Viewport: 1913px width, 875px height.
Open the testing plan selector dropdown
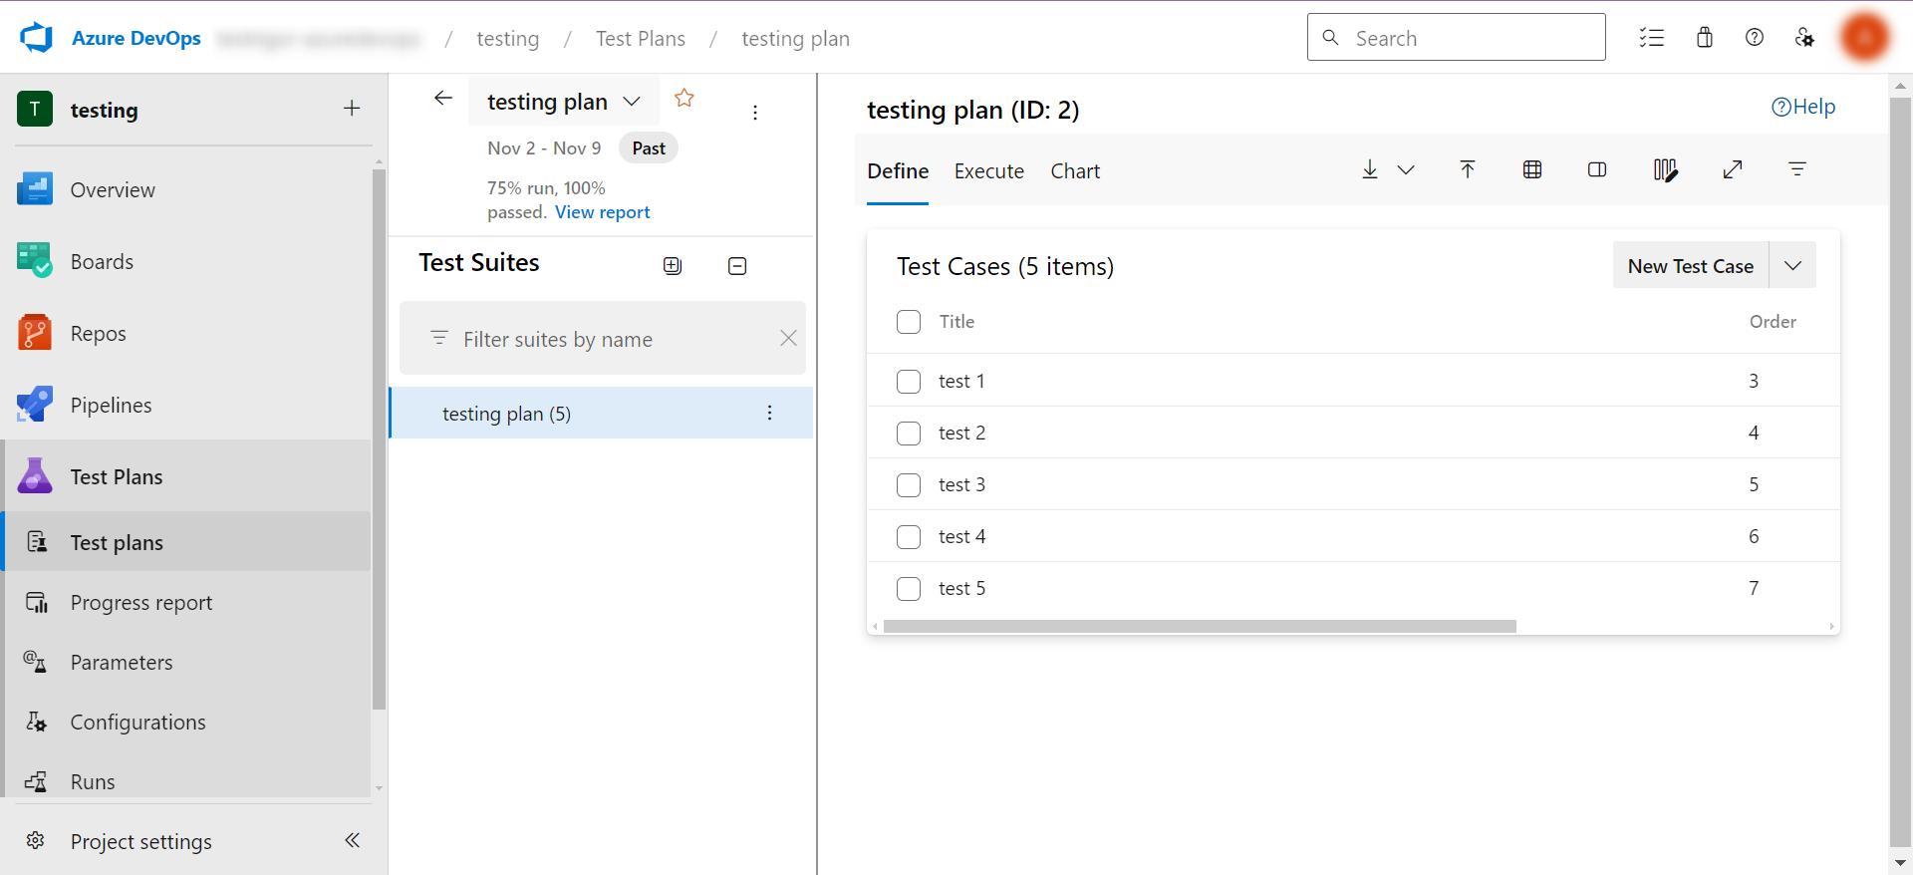pos(632,102)
